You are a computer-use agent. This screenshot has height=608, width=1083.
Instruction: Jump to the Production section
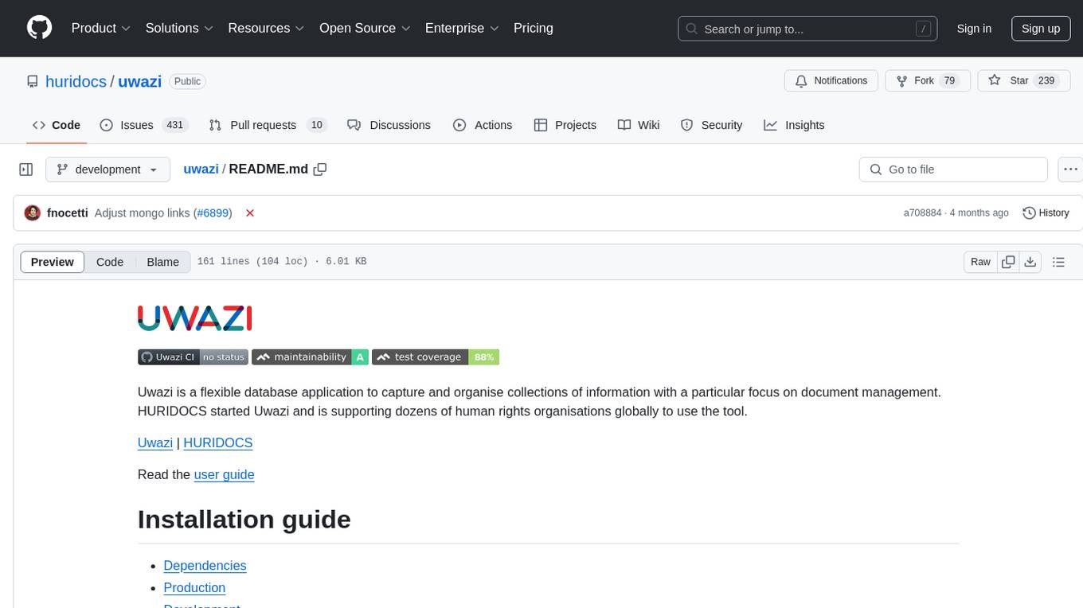[194, 587]
